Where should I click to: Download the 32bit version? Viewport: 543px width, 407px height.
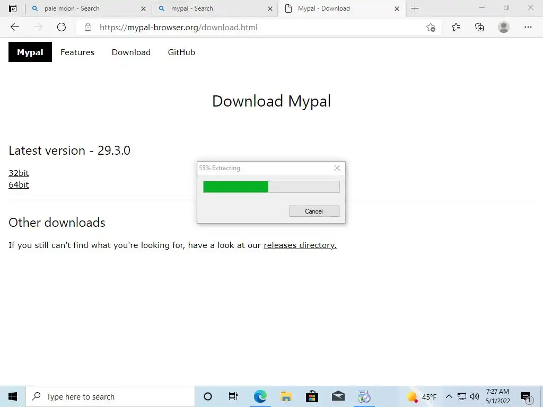[x=19, y=173]
